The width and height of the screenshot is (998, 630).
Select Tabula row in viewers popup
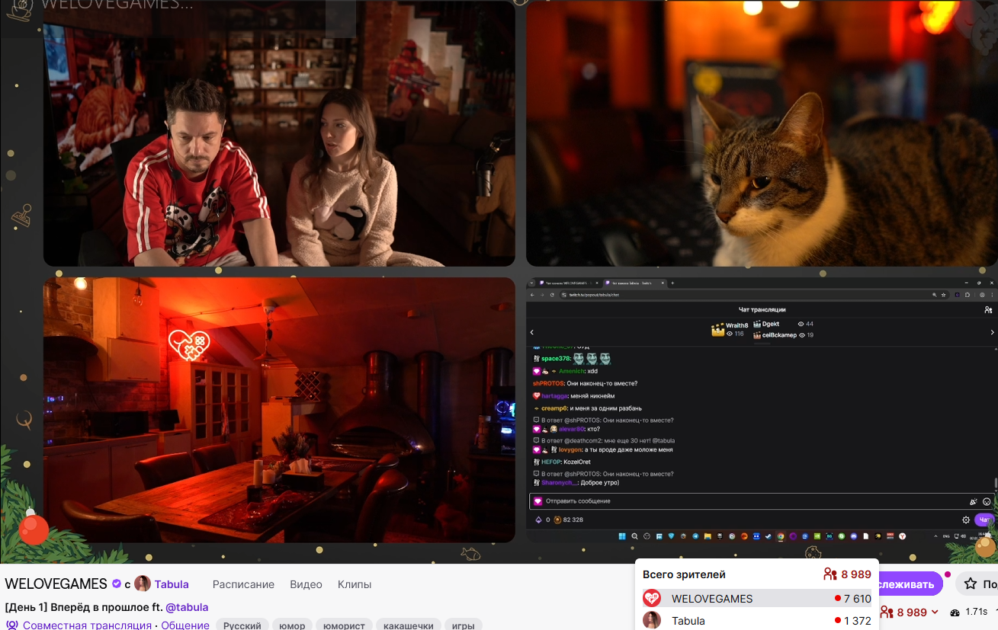756,621
